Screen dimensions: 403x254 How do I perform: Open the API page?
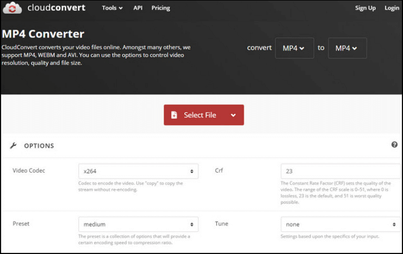138,8
